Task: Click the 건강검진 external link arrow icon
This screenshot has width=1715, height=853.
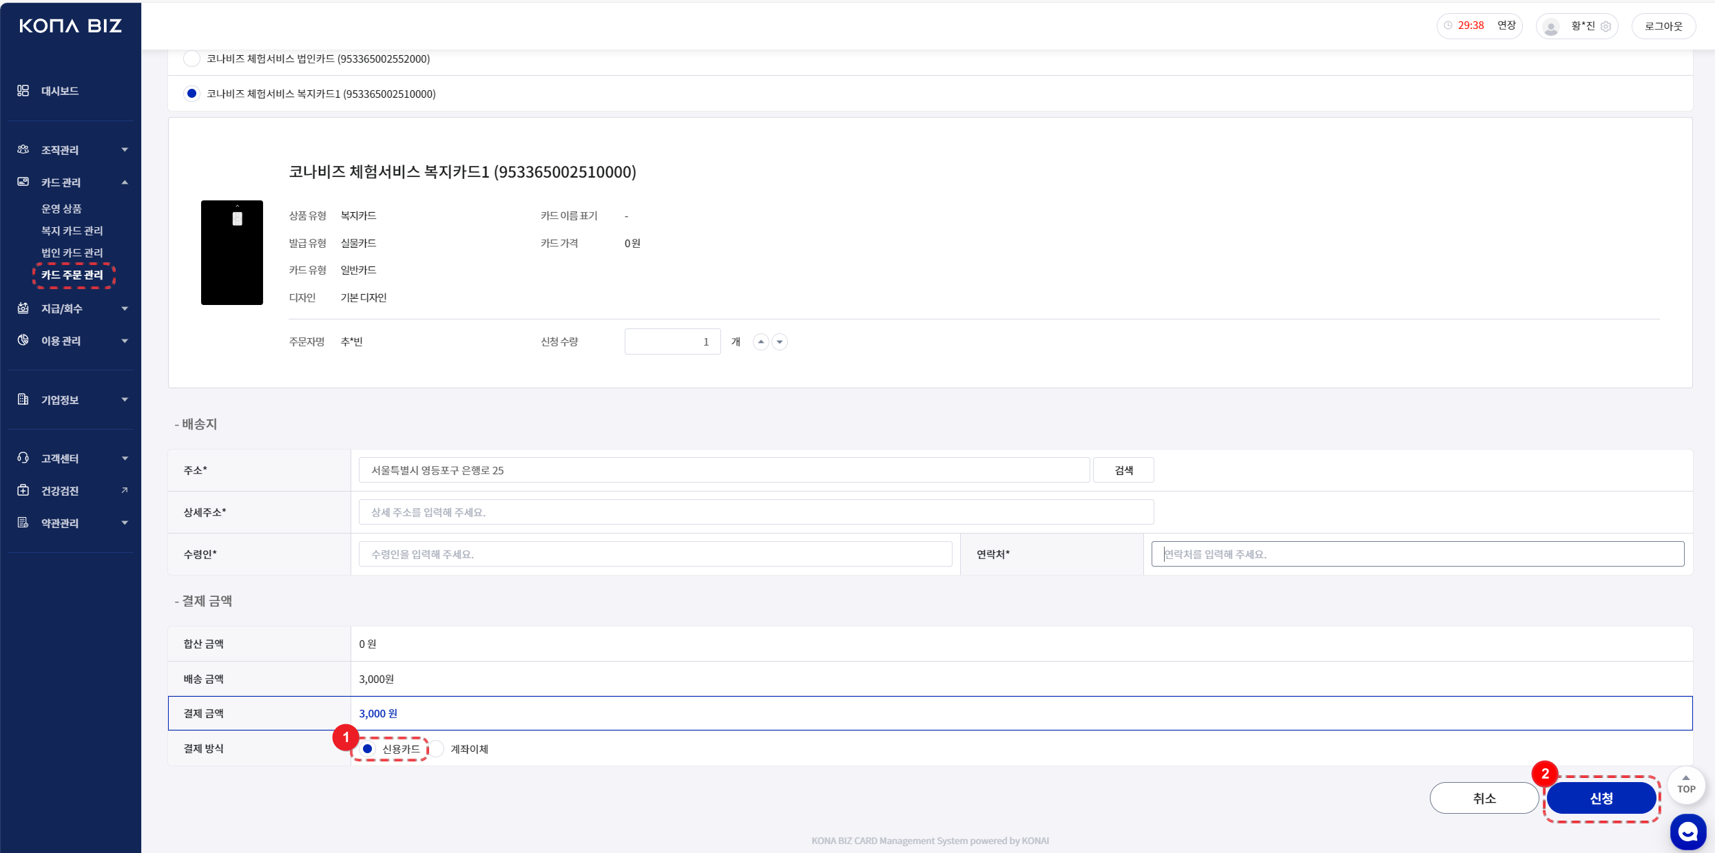Action: [125, 490]
